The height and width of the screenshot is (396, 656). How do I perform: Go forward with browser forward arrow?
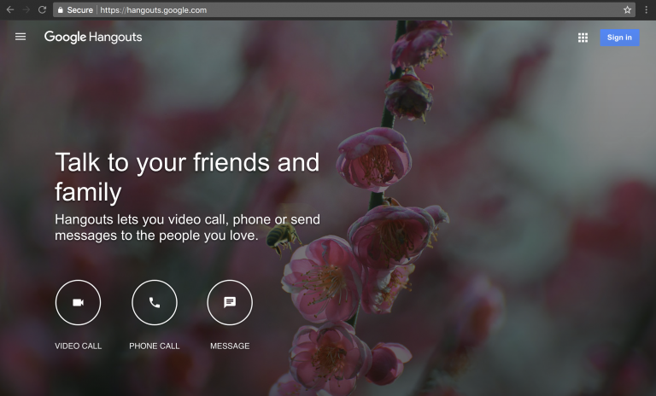(x=26, y=9)
